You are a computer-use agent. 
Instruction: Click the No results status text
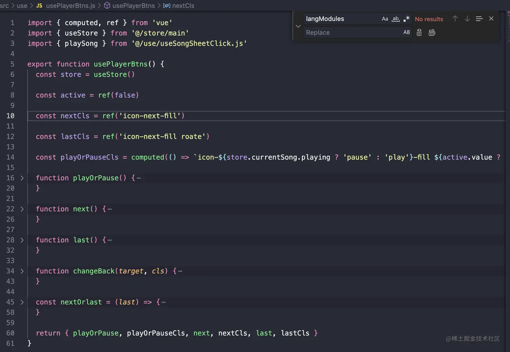coord(429,19)
